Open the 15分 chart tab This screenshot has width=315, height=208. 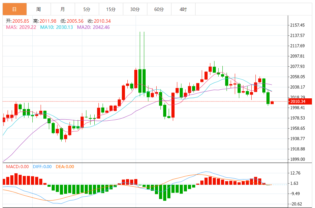point(111,9)
